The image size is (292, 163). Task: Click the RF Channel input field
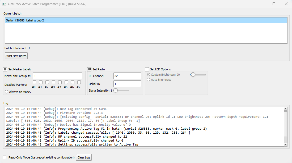point(127,76)
